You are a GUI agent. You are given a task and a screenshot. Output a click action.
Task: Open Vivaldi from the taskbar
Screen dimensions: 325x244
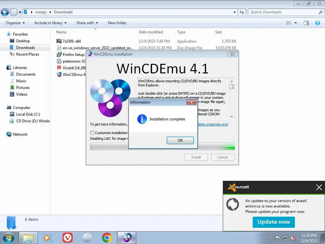click(x=68, y=238)
